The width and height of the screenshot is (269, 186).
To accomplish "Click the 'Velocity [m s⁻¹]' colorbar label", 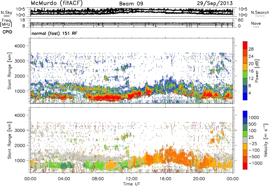I will (266, 141).
